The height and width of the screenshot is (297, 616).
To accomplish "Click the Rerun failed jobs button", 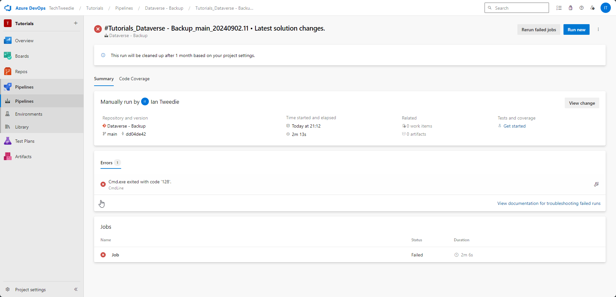I will (x=538, y=29).
